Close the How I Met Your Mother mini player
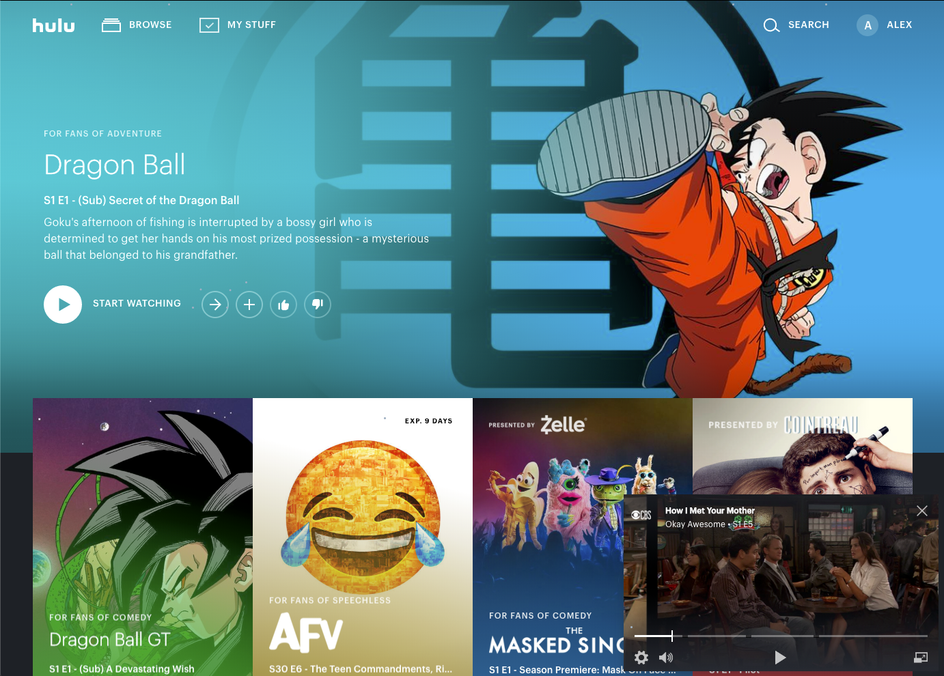Screen dimensions: 944x676 [922, 511]
